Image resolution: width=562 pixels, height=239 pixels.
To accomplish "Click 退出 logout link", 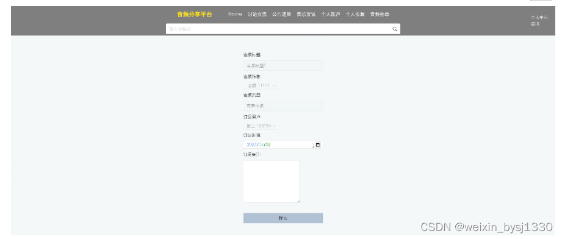I will (535, 24).
